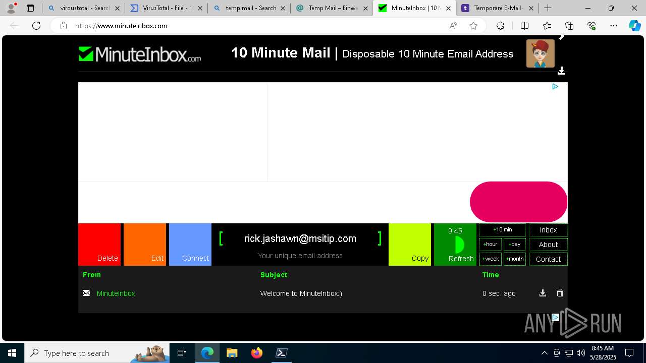This screenshot has width=646, height=363.
Task: Download the Welcome message with the download icon
Action: [x=543, y=293]
